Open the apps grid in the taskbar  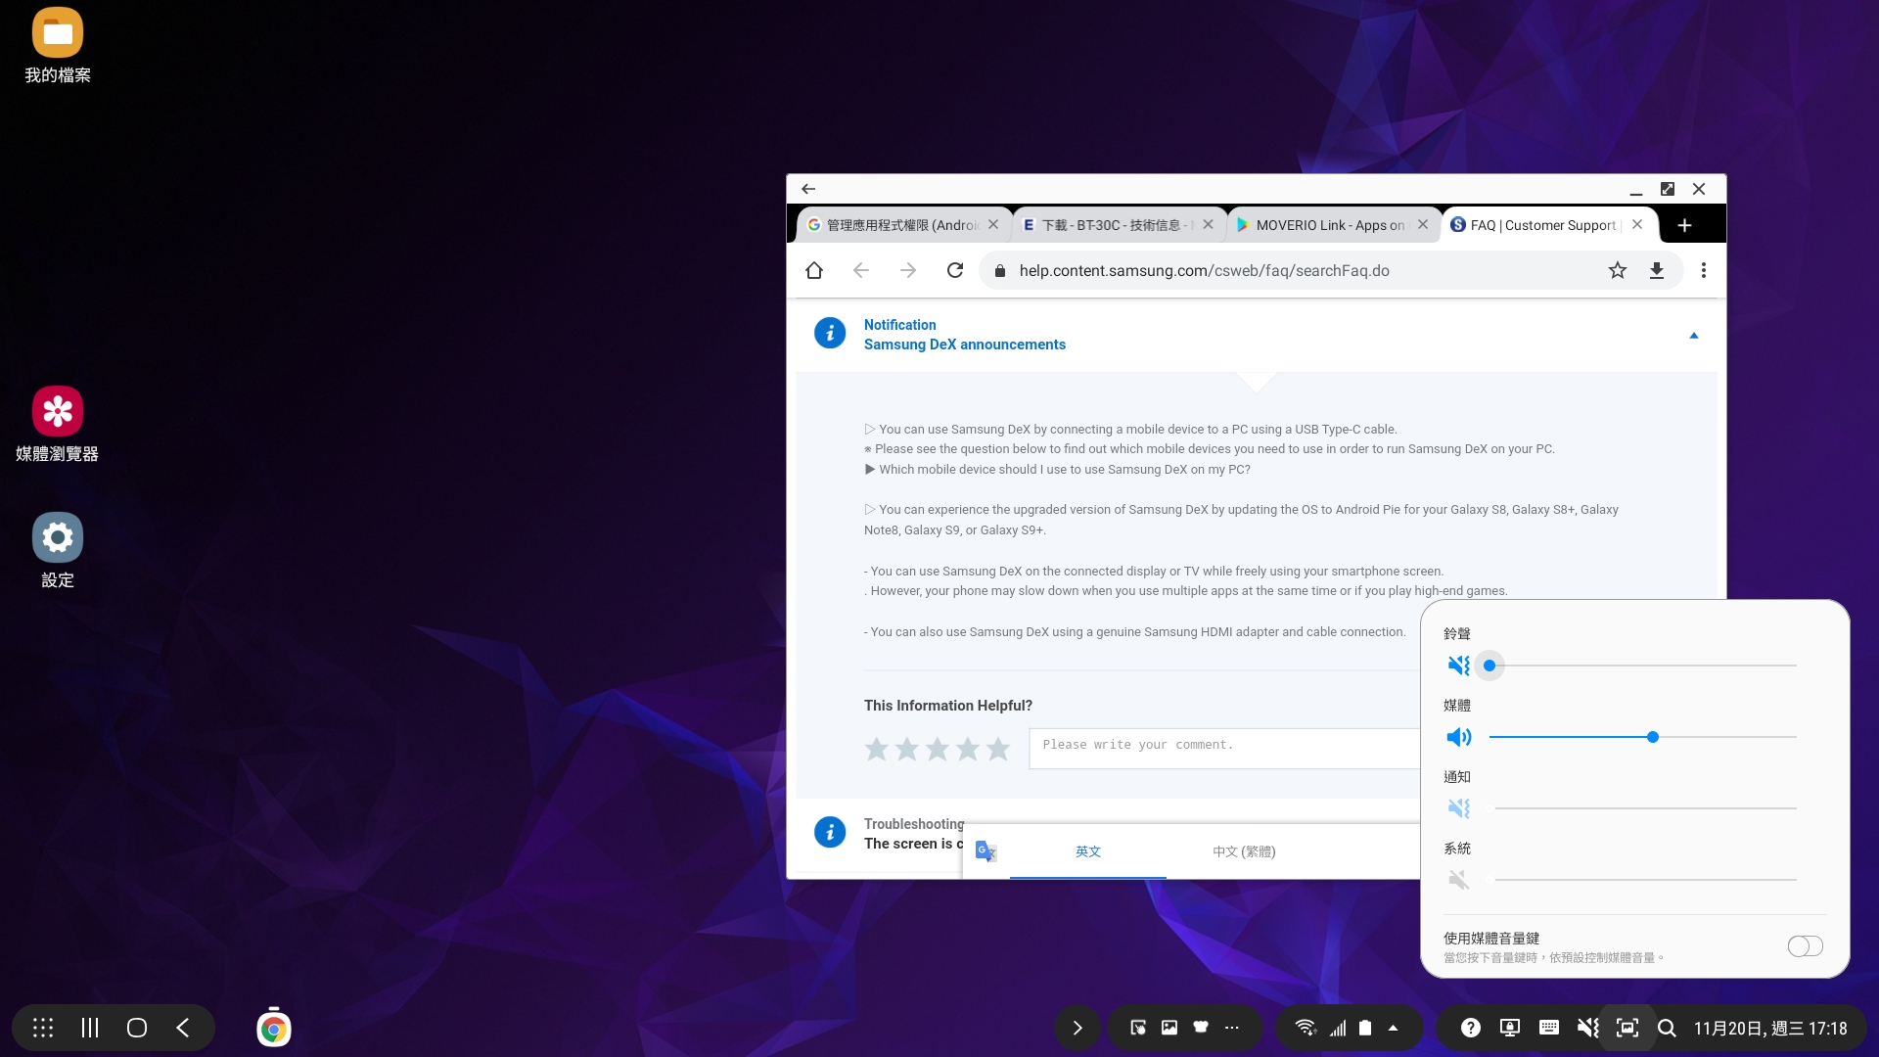pos(43,1028)
